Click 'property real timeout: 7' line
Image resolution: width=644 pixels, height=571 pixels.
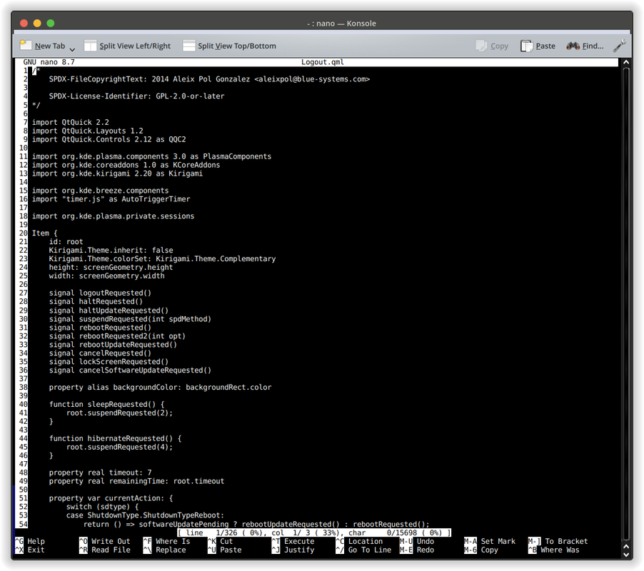point(100,473)
